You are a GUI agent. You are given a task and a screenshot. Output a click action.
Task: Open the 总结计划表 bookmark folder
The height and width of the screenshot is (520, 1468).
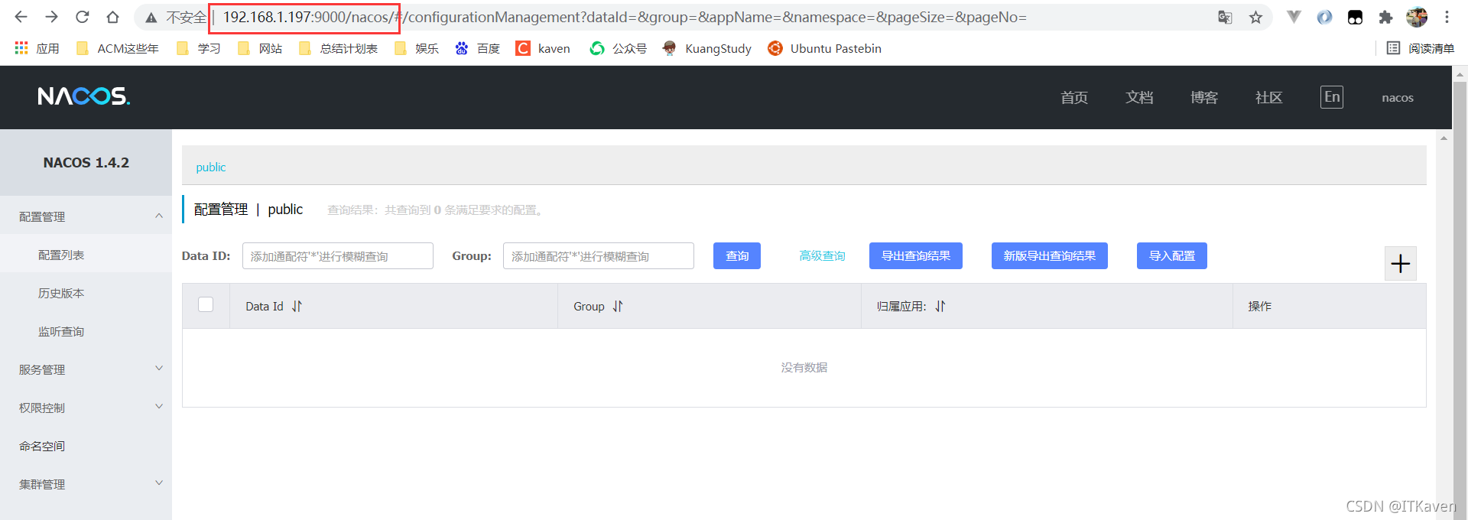[x=338, y=48]
